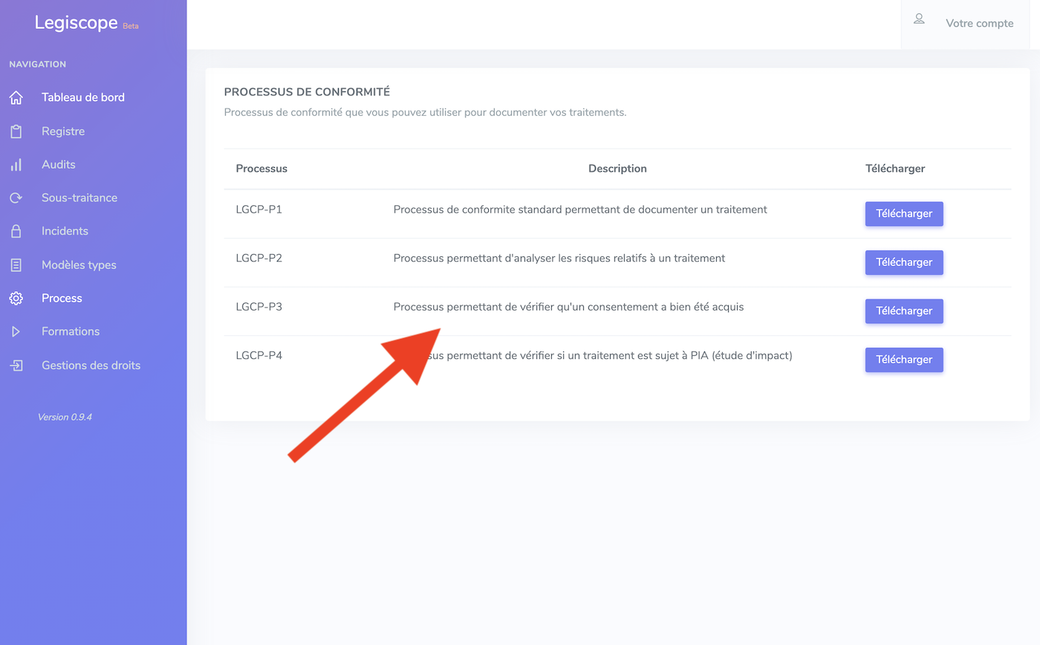
Task: Open the Formations section
Action: click(x=71, y=331)
